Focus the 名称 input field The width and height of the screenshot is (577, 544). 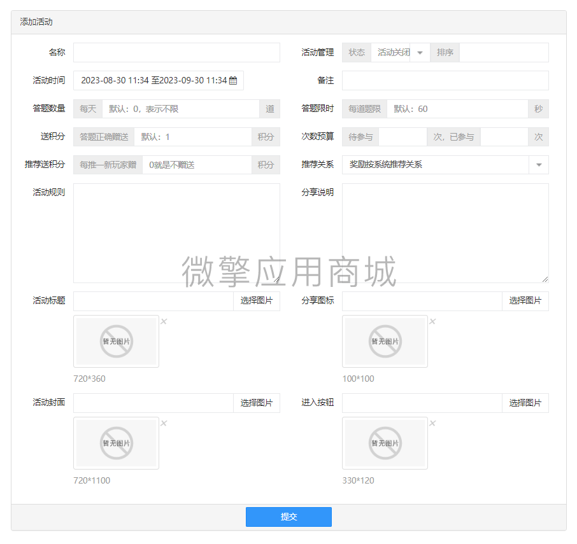176,53
